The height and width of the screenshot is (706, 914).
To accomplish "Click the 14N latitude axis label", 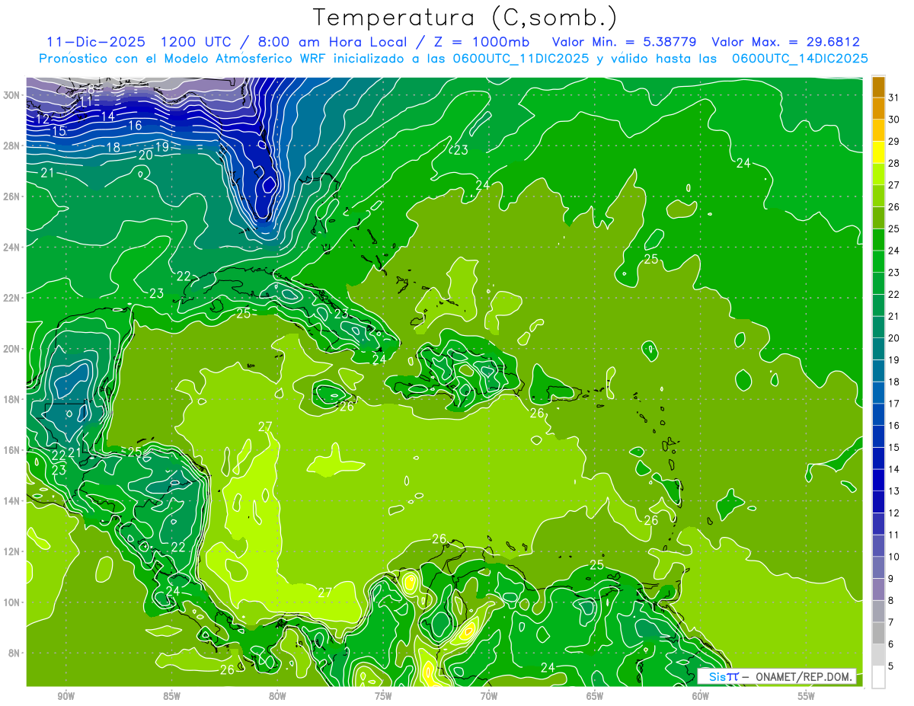I will pos(12,500).
